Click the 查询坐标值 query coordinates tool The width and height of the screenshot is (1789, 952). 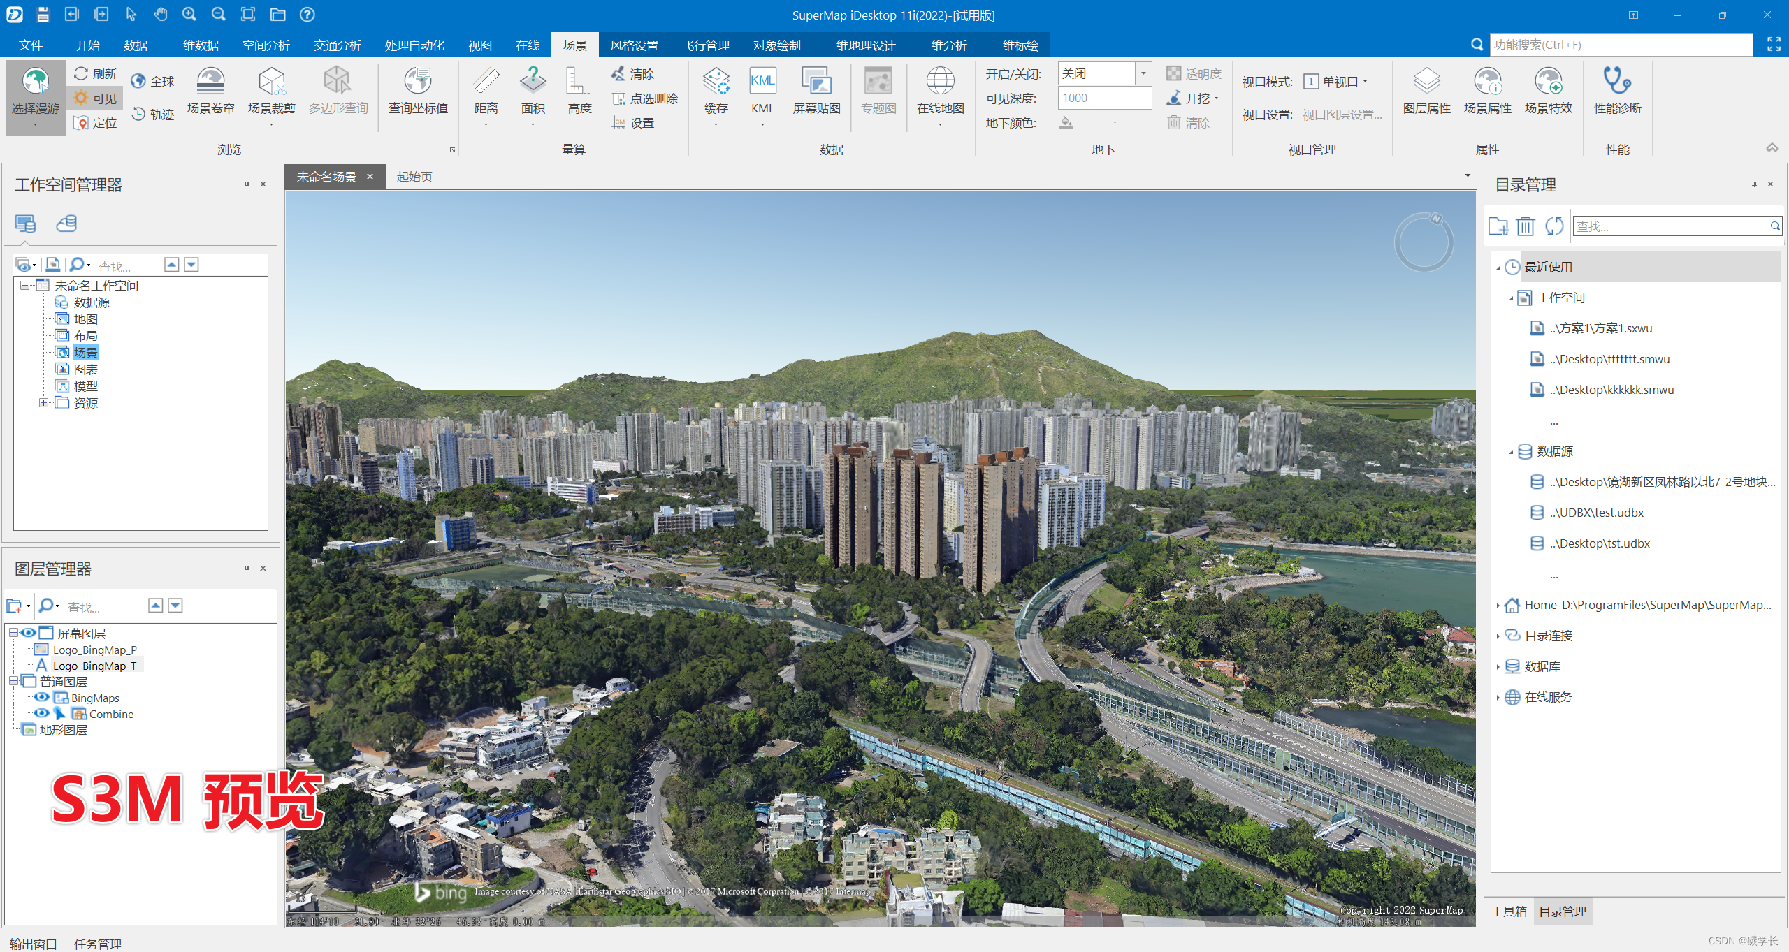pyautogui.click(x=418, y=91)
